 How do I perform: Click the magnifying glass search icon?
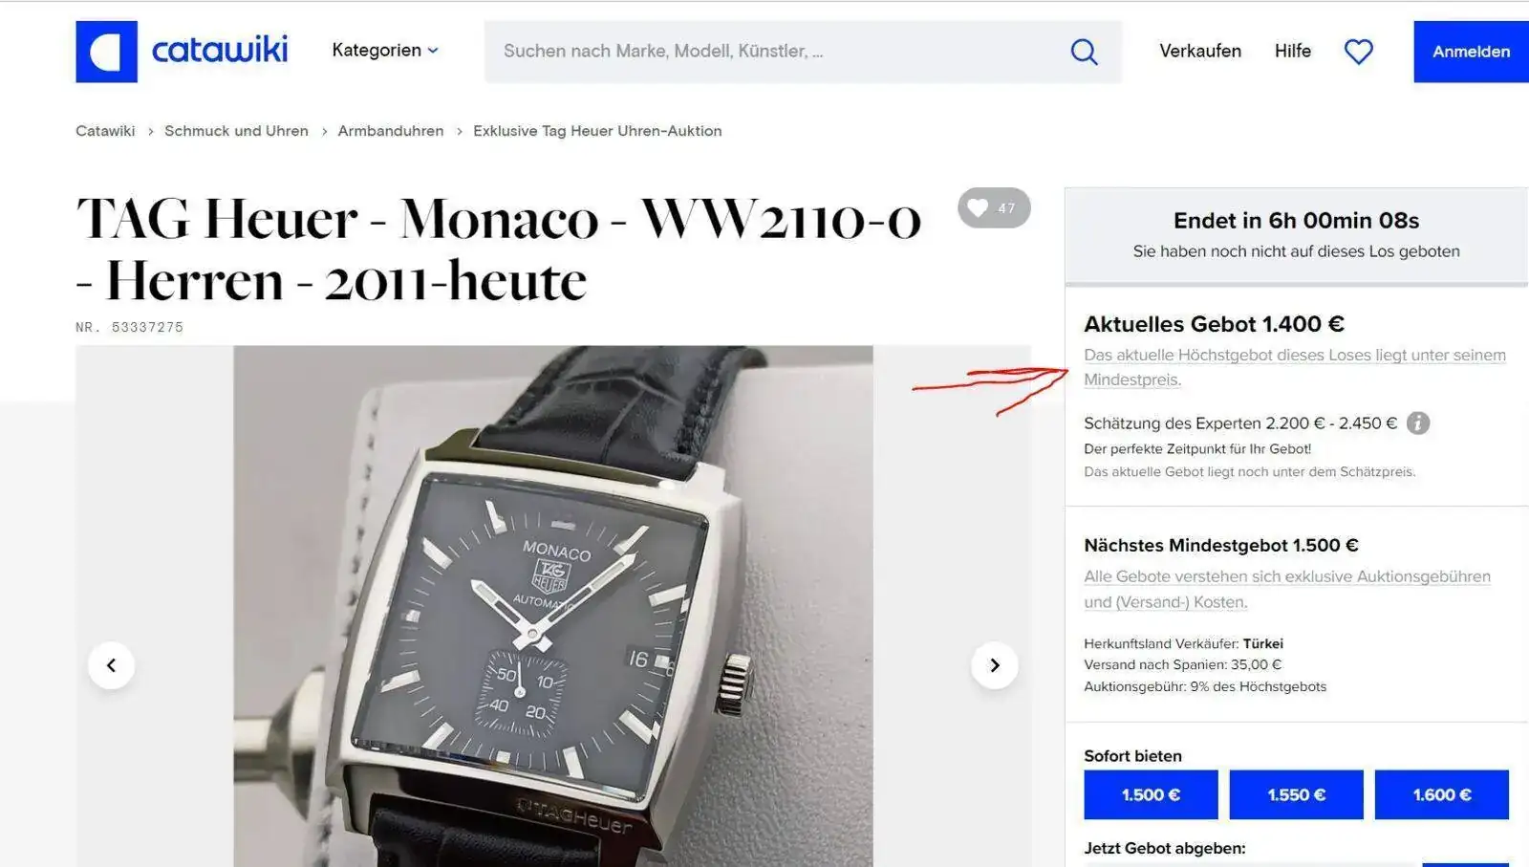coord(1084,52)
